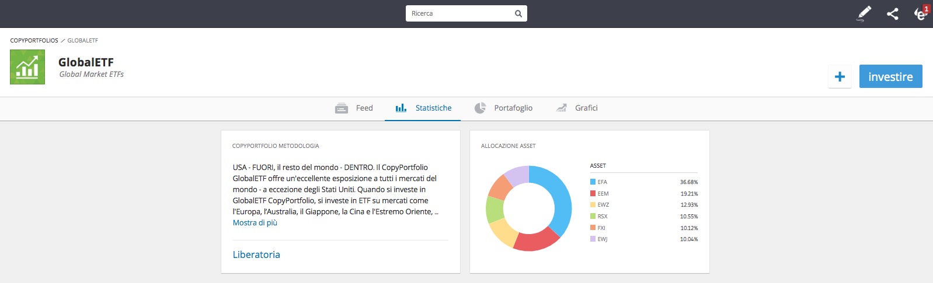This screenshot has width=933, height=283.
Task: Click the investire button
Action: [x=890, y=76]
